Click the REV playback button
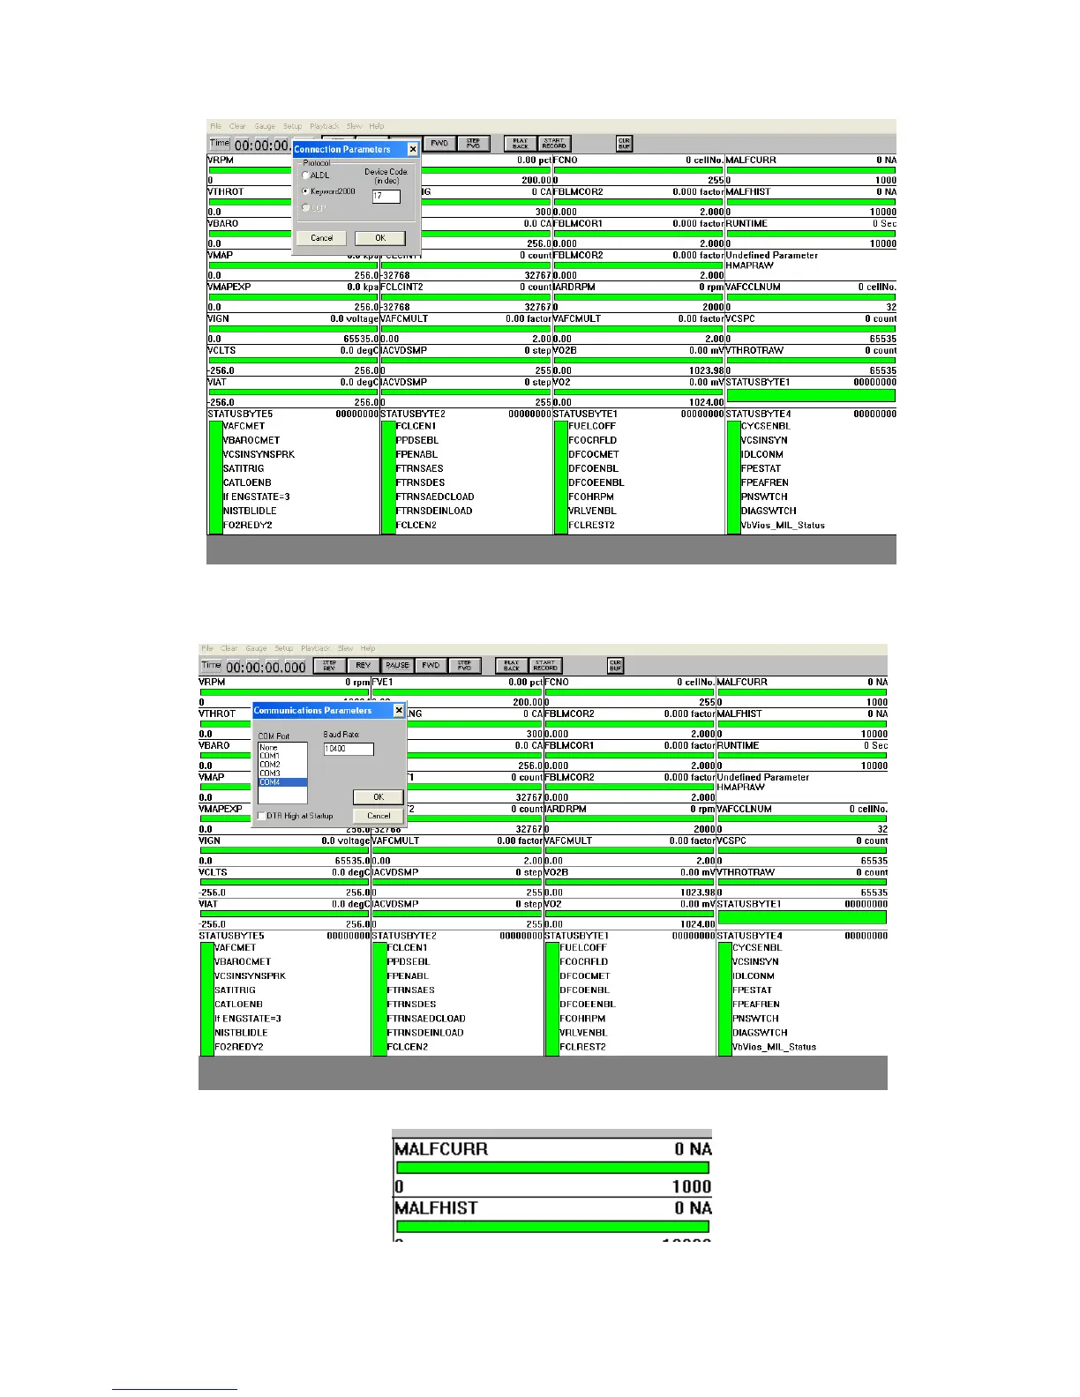Image resolution: width=1080 pixels, height=1397 pixels. (x=363, y=666)
